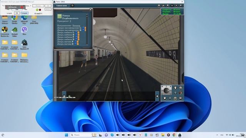Close the Улица Подбельского properties panel
The width and height of the screenshot is (246, 138).
[90, 10]
